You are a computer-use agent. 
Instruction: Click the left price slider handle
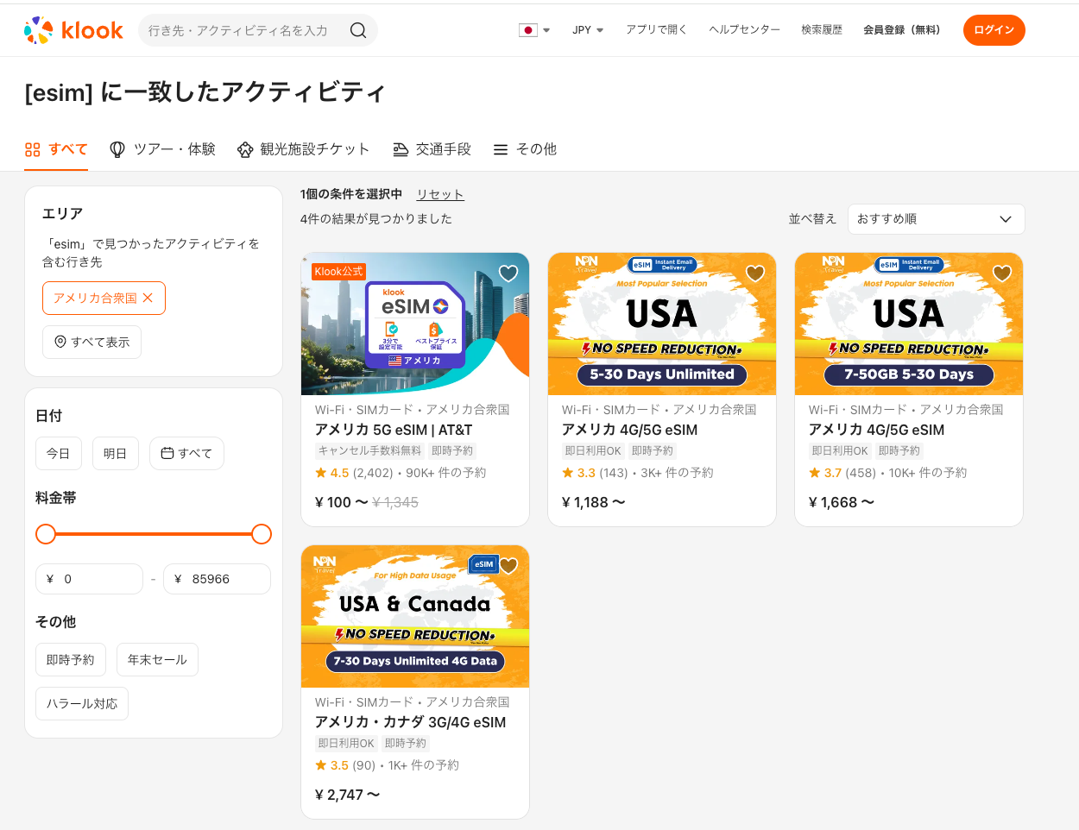[46, 534]
